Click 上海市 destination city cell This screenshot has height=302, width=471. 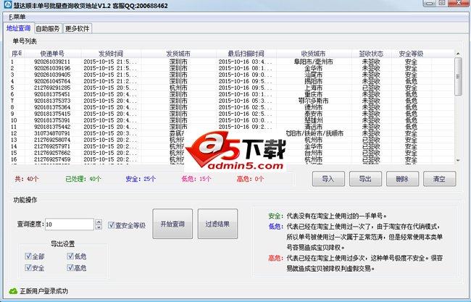(x=314, y=88)
